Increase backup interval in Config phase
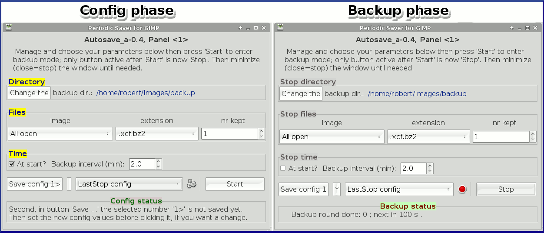 tap(158, 161)
